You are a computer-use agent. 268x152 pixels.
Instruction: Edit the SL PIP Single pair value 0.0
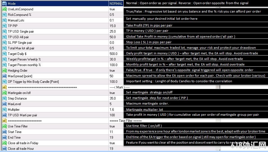click(x=112, y=43)
